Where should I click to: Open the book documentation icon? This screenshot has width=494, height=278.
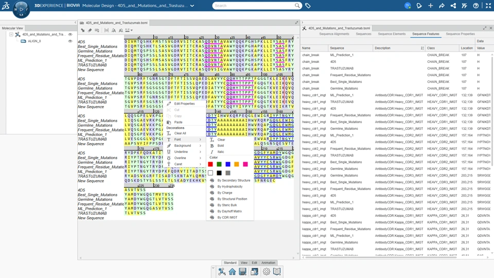277,271
